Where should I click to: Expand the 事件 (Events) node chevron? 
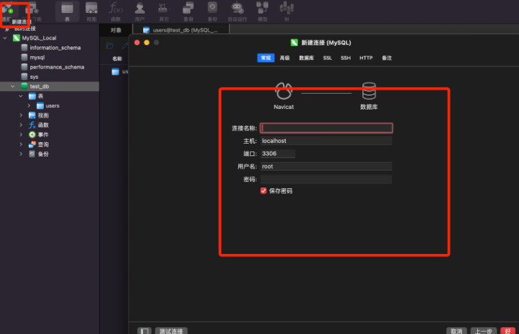tap(21, 134)
